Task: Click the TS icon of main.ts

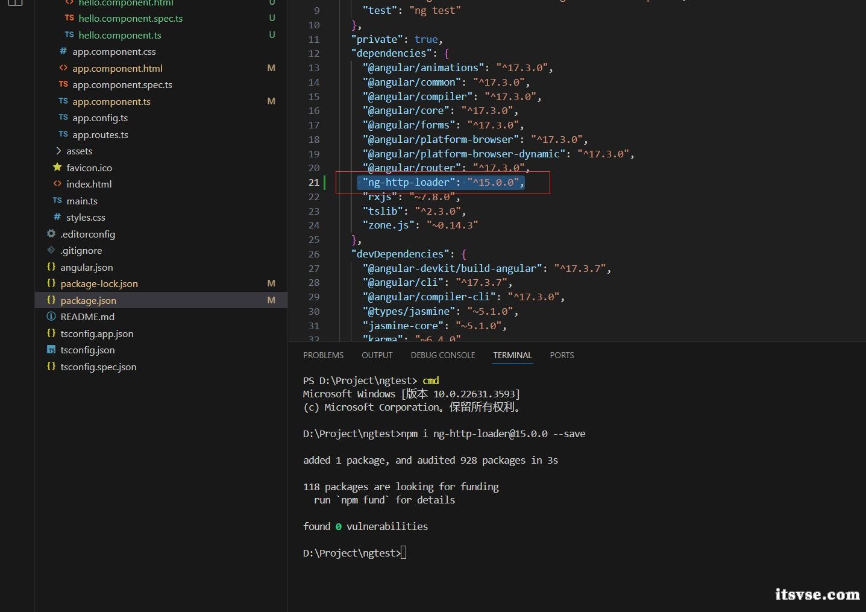Action: (x=57, y=200)
